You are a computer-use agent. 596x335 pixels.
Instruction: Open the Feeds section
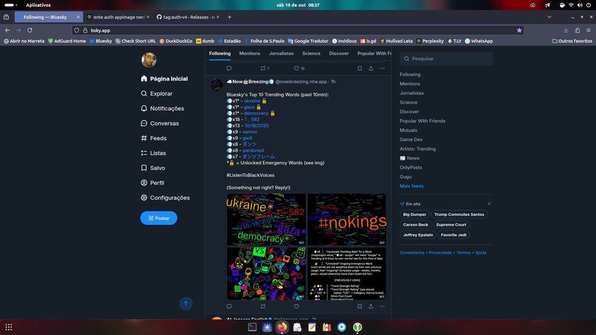point(154,138)
